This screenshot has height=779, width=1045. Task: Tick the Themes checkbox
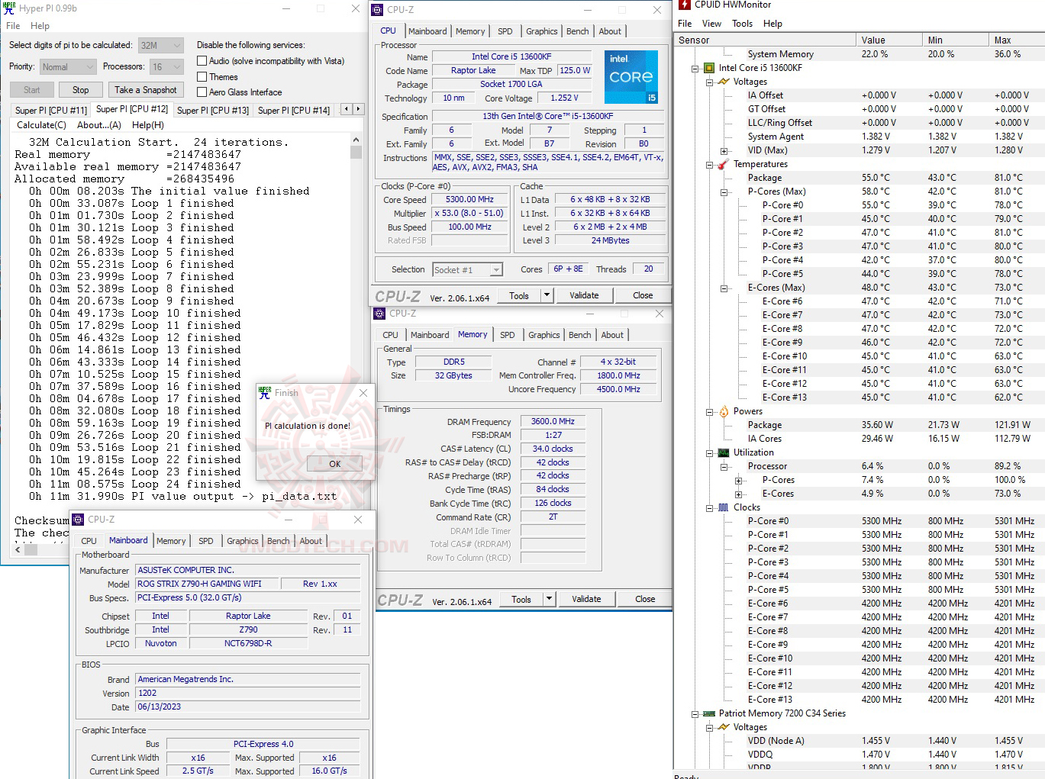click(x=202, y=77)
